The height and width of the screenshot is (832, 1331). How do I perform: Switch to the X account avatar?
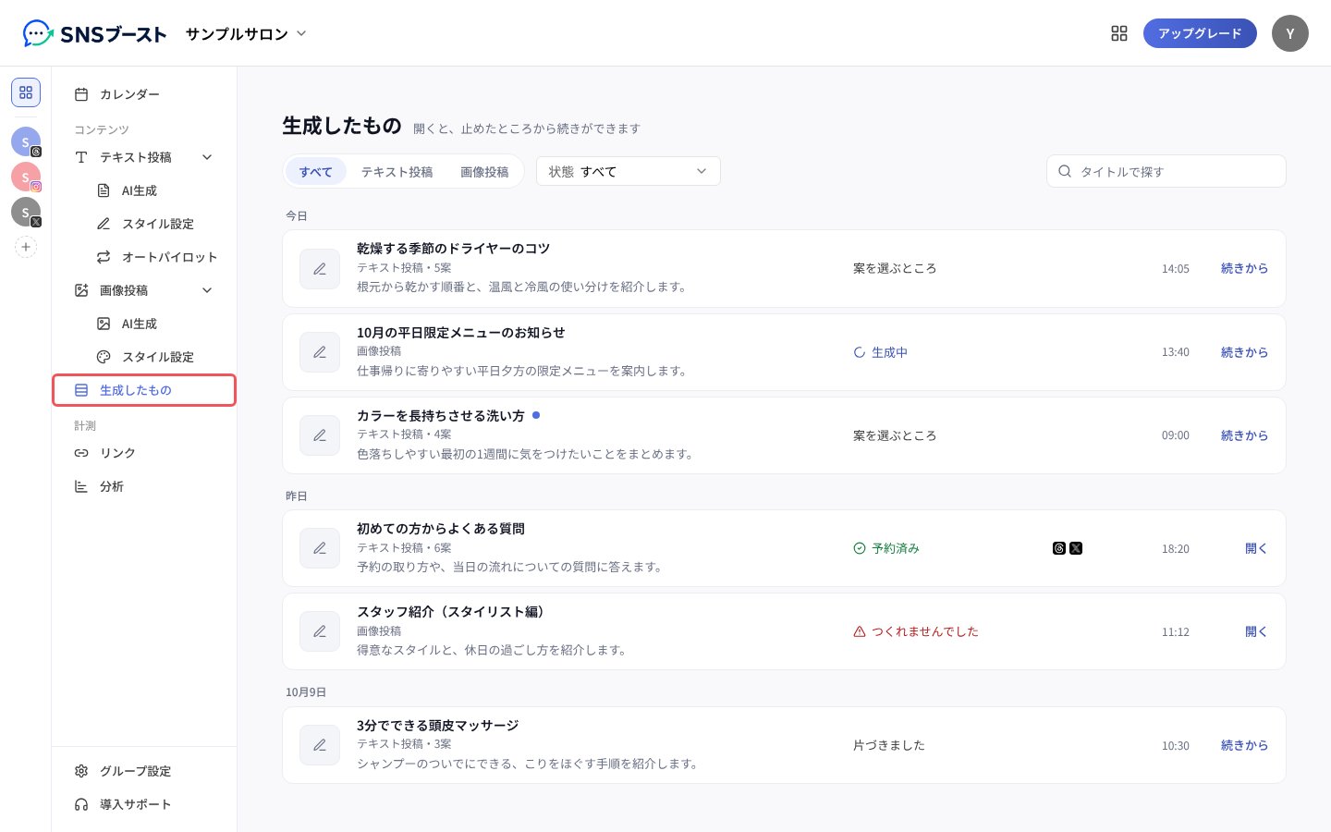pos(26,212)
